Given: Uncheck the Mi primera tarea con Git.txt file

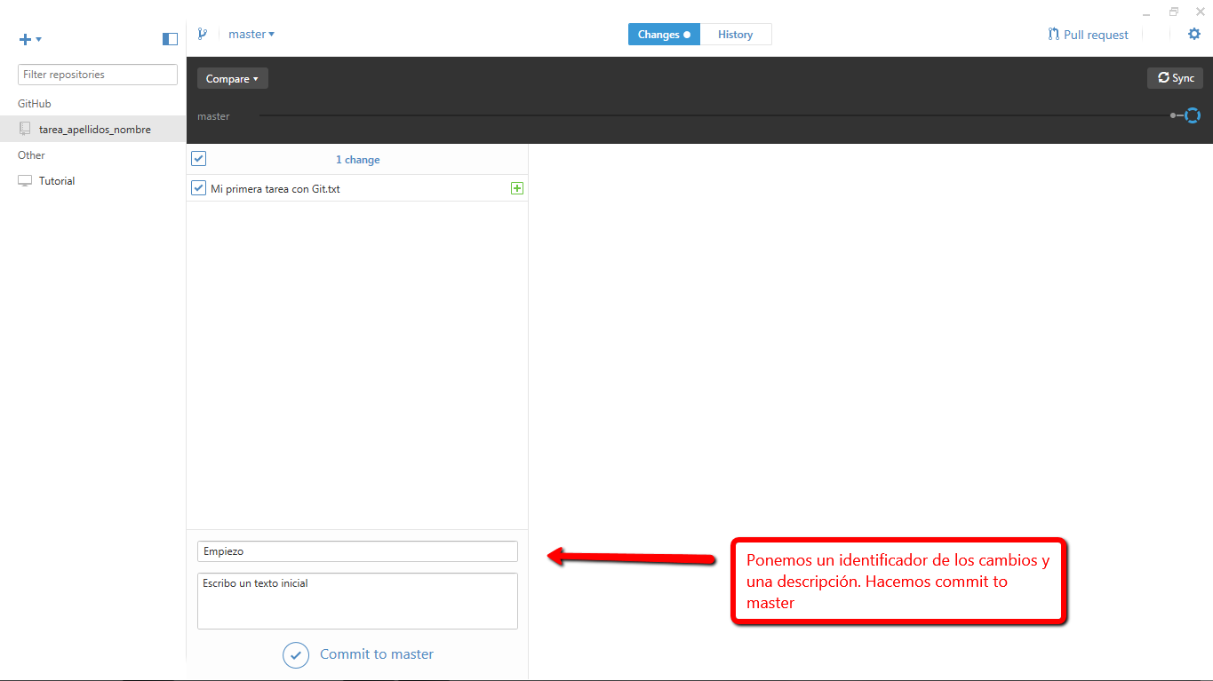Looking at the screenshot, I should [199, 188].
